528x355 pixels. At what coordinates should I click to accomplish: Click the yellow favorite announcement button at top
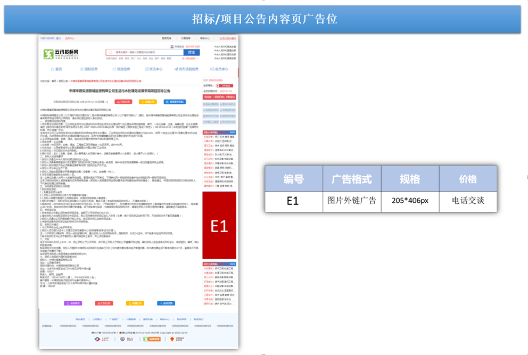click(x=147, y=102)
